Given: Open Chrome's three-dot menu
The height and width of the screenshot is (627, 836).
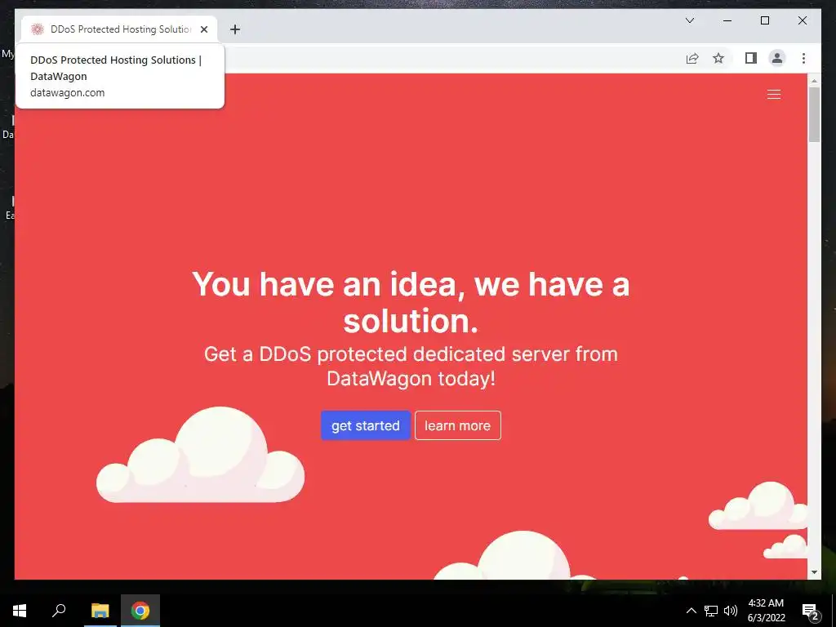Looking at the screenshot, I should (803, 58).
